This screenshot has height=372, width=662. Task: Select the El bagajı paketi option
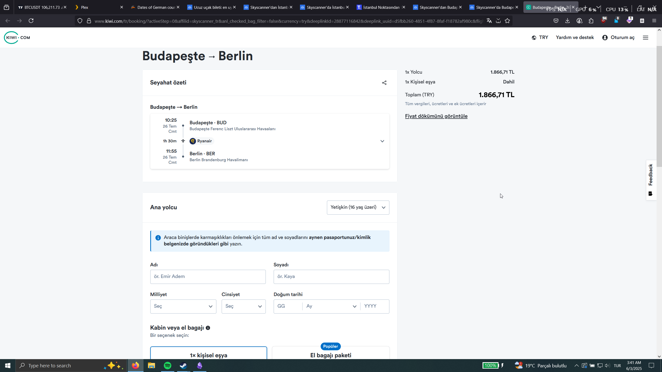330,355
